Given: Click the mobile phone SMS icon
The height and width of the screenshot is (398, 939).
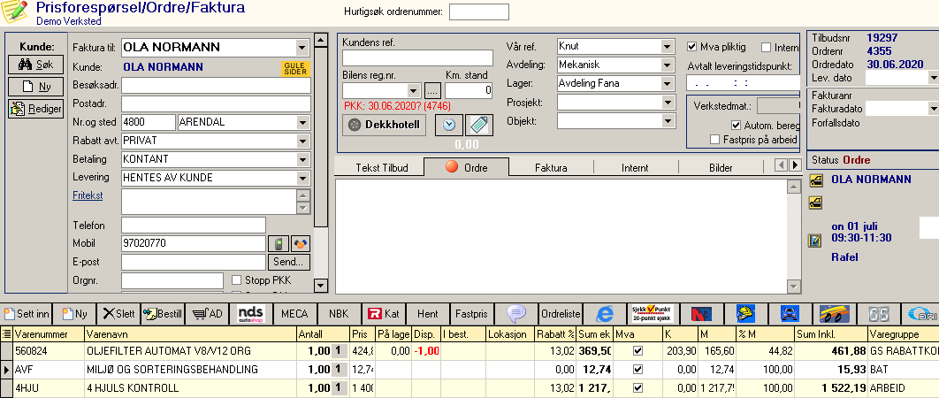Looking at the screenshot, I should pyautogui.click(x=278, y=243).
